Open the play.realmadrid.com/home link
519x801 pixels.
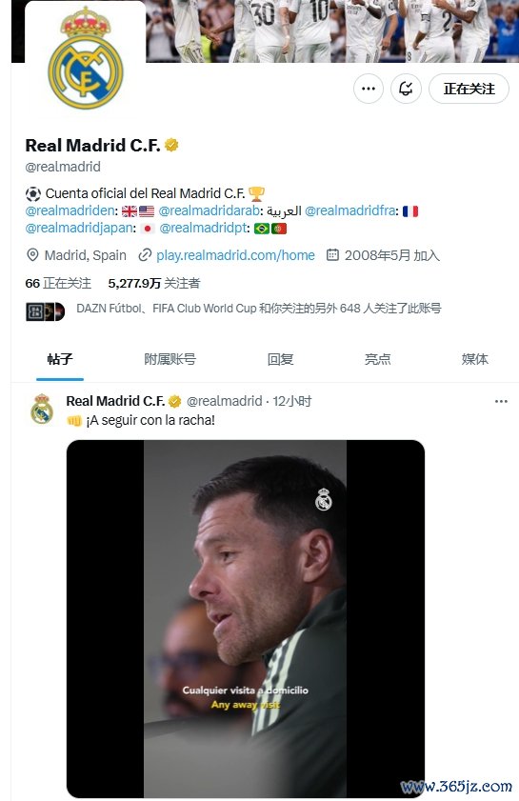click(x=235, y=255)
